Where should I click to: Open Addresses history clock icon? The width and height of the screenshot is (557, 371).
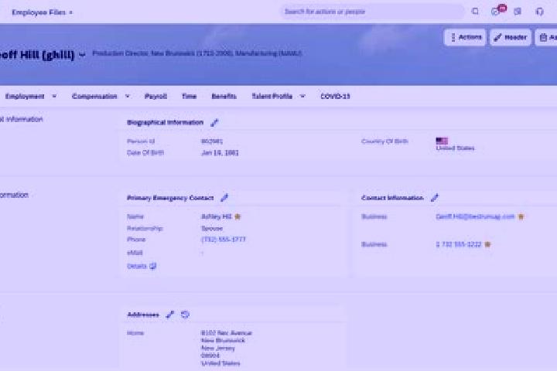(185, 315)
